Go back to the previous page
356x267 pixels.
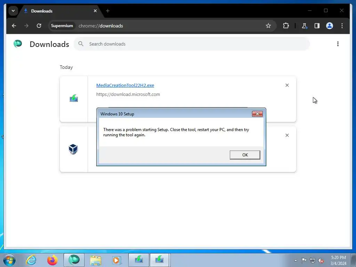click(14, 26)
